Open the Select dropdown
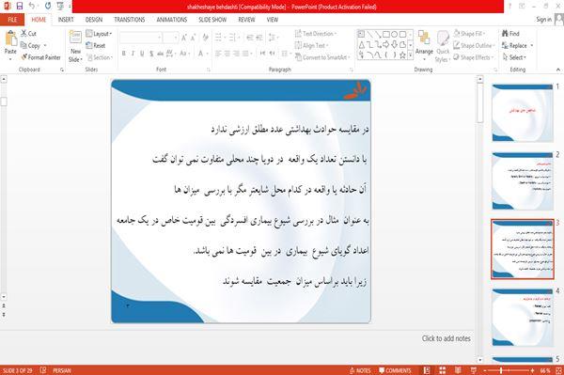This screenshot has height=375, width=564. tap(514, 57)
